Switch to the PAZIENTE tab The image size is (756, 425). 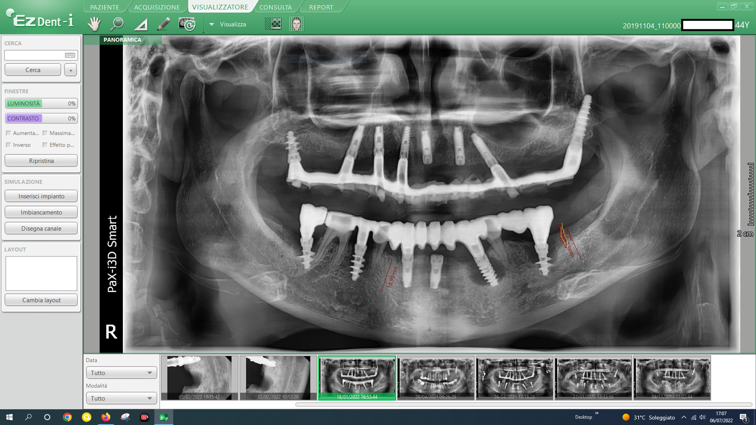tap(104, 7)
